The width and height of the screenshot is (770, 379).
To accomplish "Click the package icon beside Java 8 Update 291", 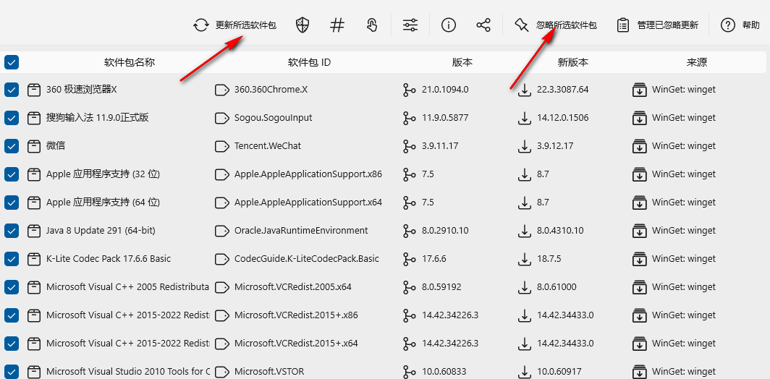I will point(34,230).
